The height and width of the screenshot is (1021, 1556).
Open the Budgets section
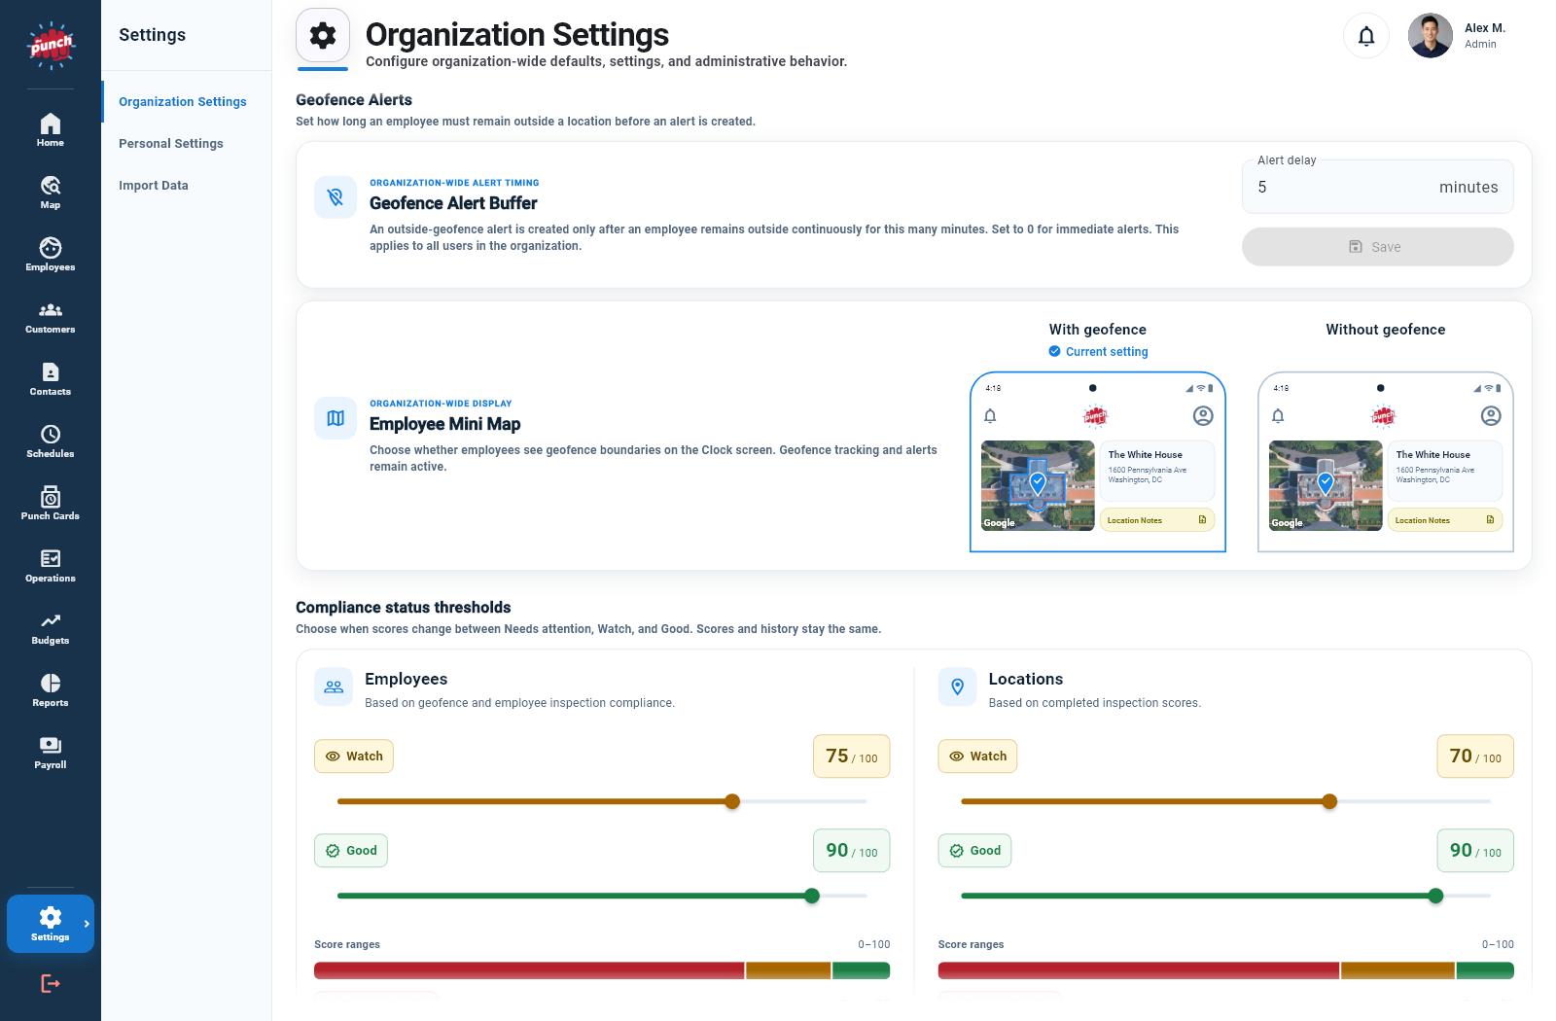(51, 628)
